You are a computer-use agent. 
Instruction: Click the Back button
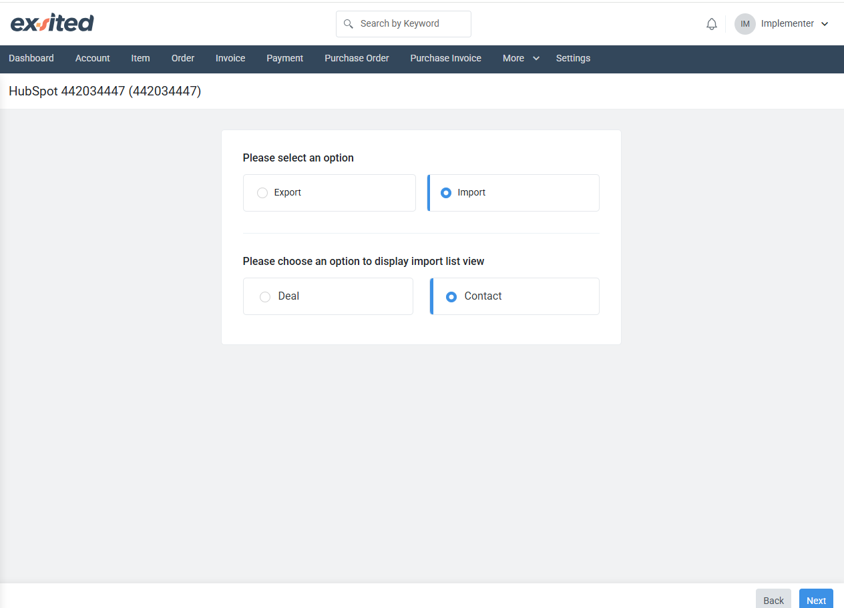(773, 599)
